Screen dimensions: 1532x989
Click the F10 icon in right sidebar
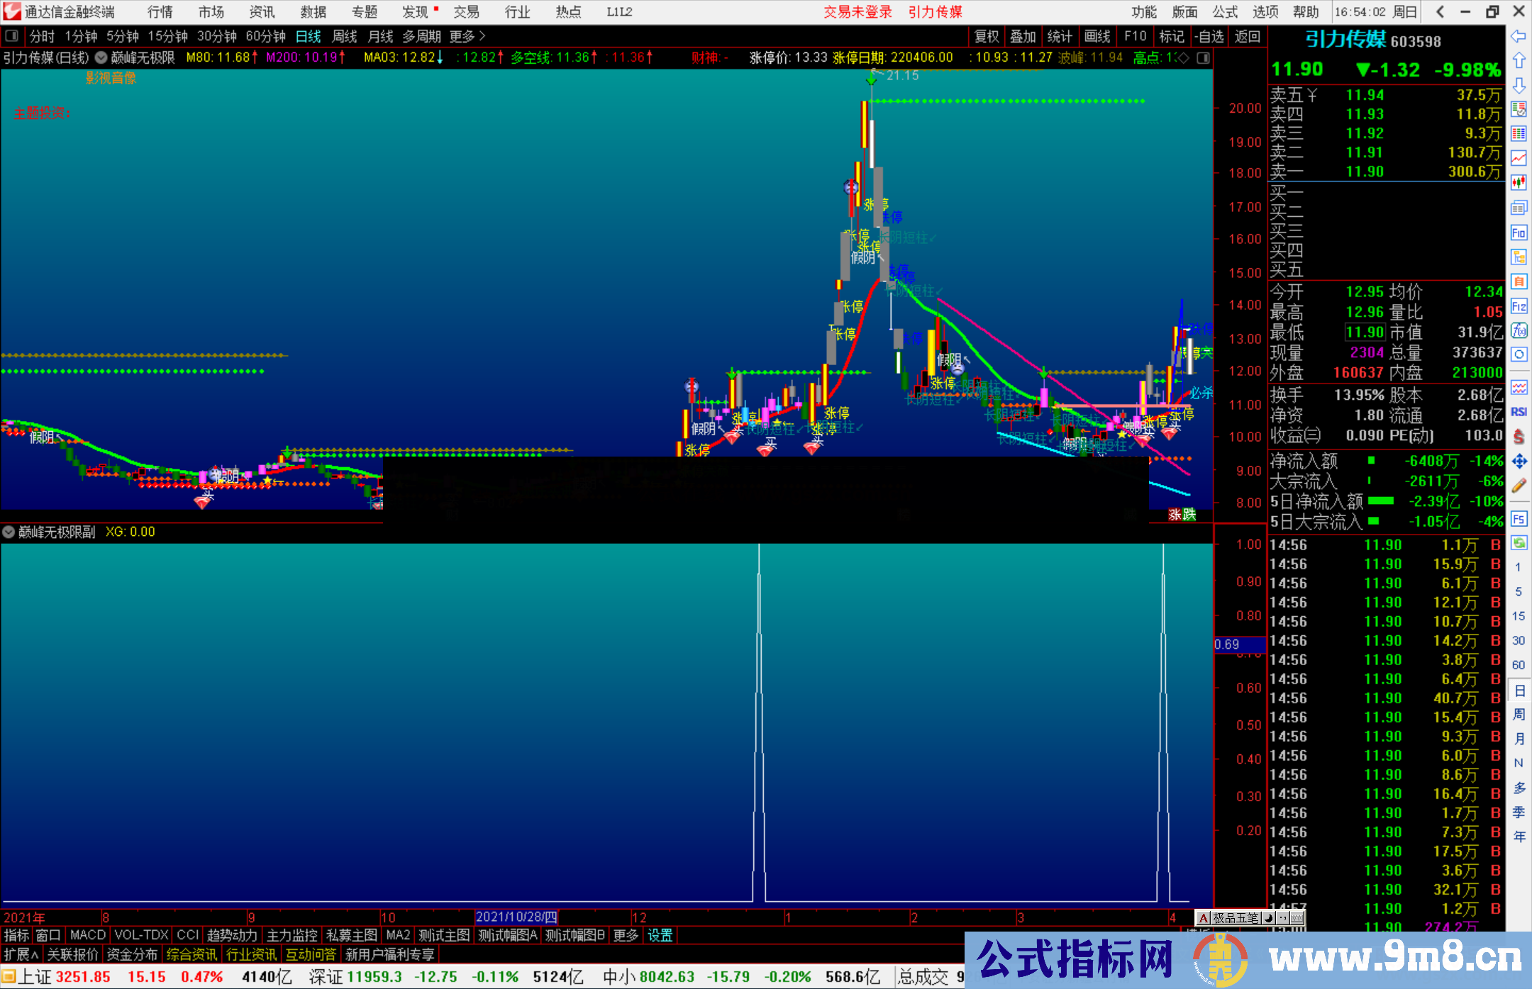pyautogui.click(x=1519, y=233)
